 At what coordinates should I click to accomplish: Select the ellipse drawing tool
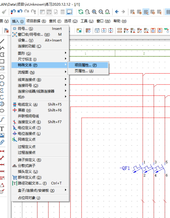click(2, 111)
